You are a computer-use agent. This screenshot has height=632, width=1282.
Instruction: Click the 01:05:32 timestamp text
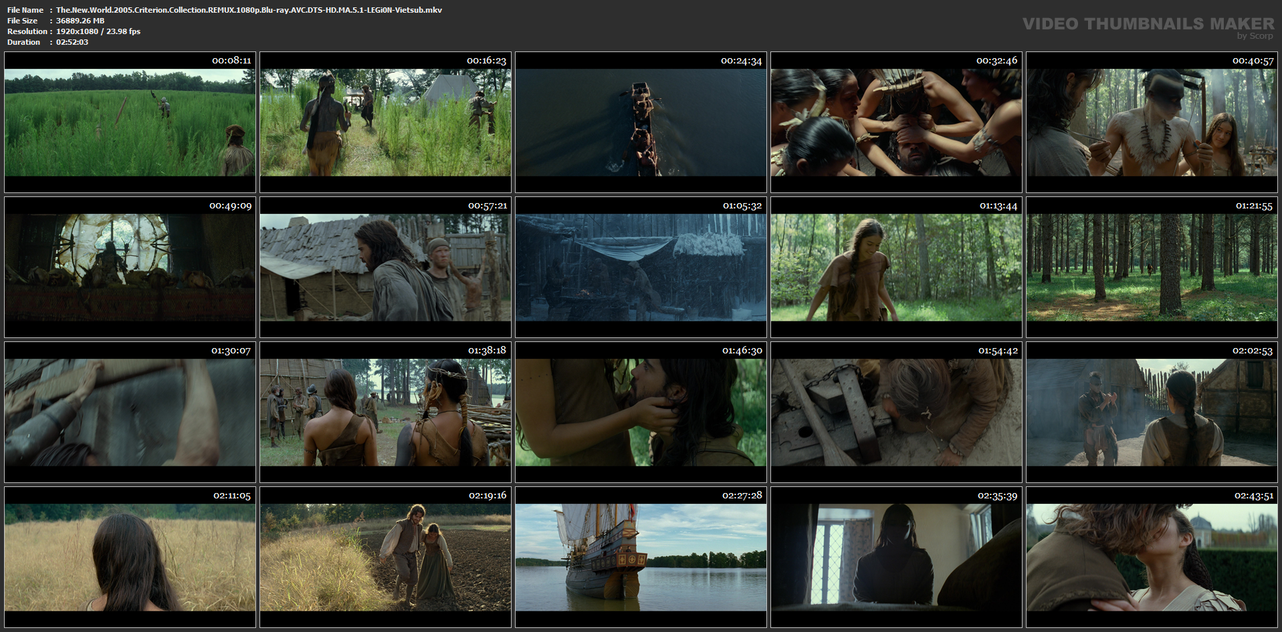pos(742,206)
